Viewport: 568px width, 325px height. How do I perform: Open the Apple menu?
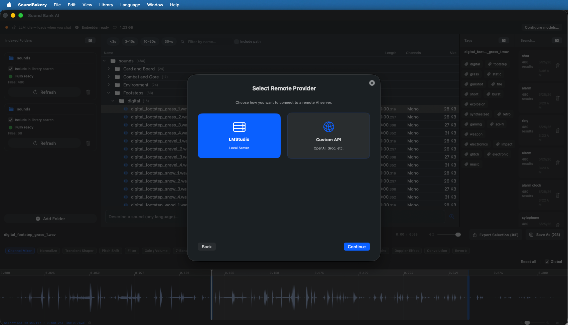[9, 5]
